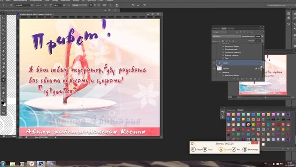Toggle Quick Mask mode in toolbox
The width and height of the screenshot is (296, 167).
pyautogui.click(x=3, y=108)
